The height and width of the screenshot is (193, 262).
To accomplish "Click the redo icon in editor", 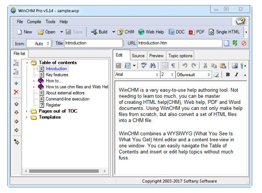I will [194, 66].
